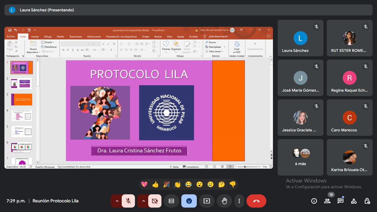This screenshot has width=377, height=212.
Task: Toggle Comentarios pane in PowerPoint status bar
Action: coord(191,167)
